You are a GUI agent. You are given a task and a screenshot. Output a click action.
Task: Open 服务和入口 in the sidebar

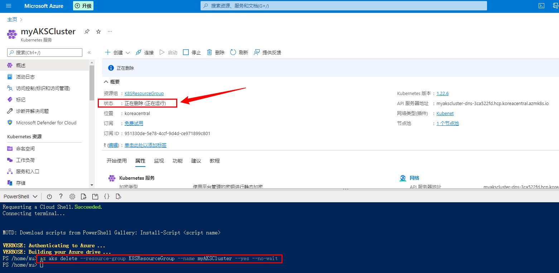[x=44, y=172]
